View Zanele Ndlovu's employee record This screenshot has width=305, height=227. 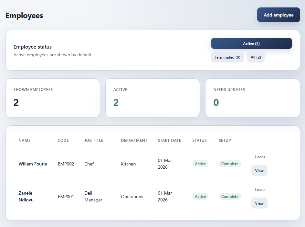point(259,203)
